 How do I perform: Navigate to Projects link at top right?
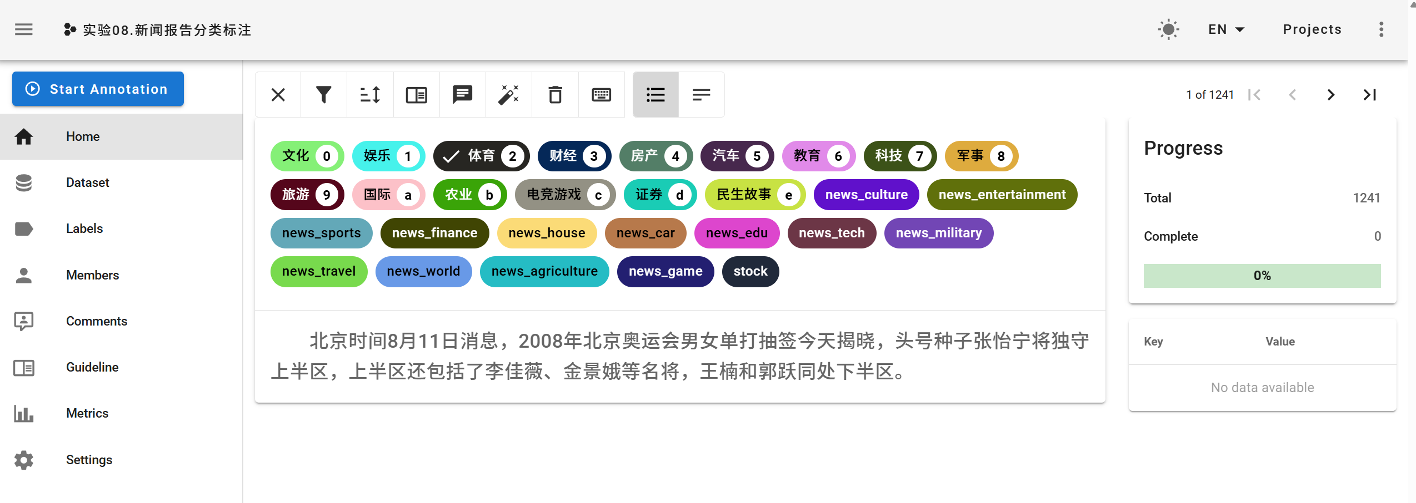click(x=1312, y=29)
